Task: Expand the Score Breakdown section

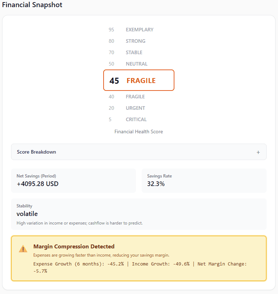Action: tap(138, 152)
